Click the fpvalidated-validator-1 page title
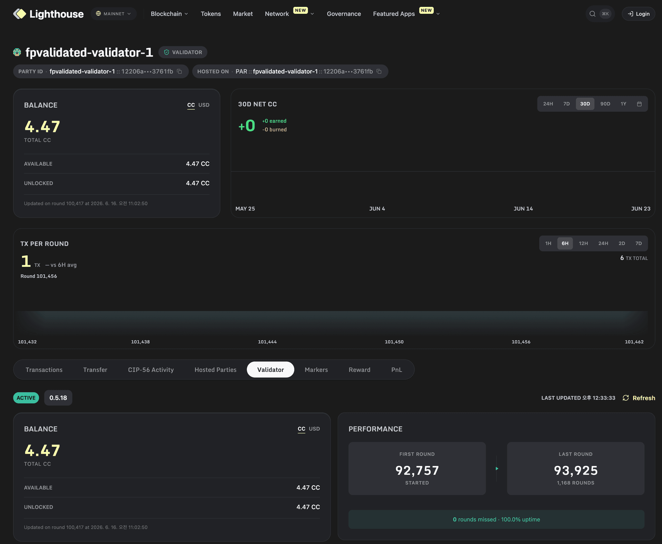662x544 pixels. (x=89, y=52)
